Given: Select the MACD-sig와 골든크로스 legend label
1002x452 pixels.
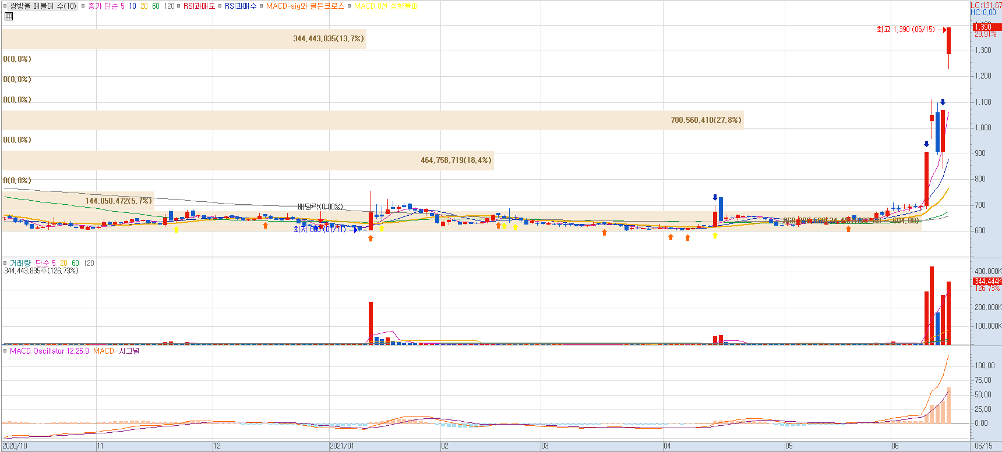Looking at the screenshot, I should click(305, 6).
